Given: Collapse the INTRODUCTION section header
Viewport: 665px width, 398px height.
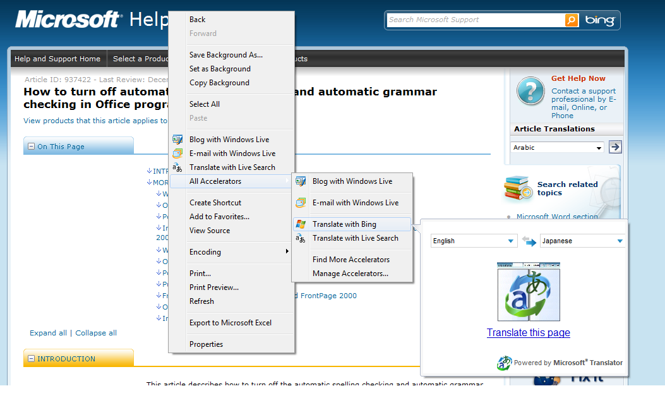Looking at the screenshot, I should (x=31, y=359).
